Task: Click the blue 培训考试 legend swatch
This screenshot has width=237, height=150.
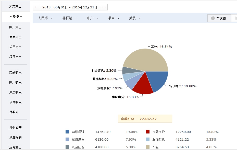Action: pos(67,132)
